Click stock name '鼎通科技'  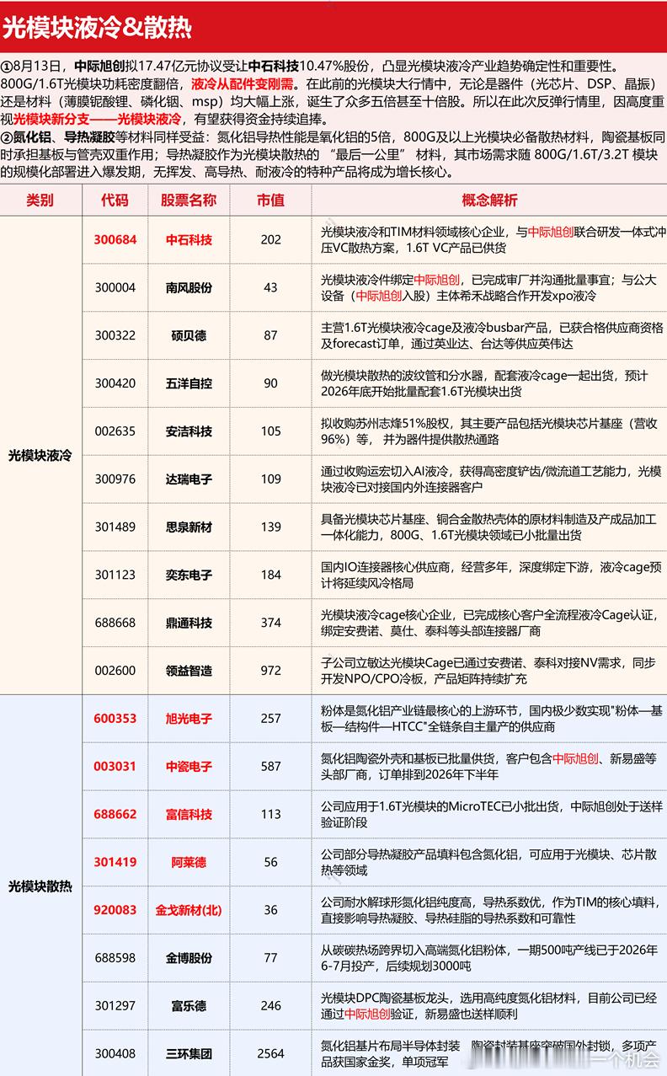click(189, 623)
